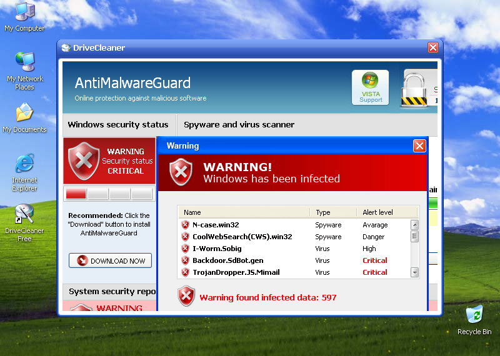Click the Critical alert for Backdoor.SdBot.gen
Image resolution: width=500 pixels, height=356 pixels.
374,260
